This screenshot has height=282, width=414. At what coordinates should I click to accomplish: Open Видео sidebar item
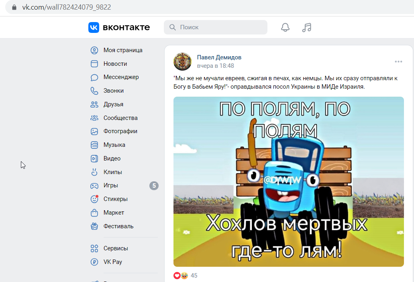[x=112, y=158]
